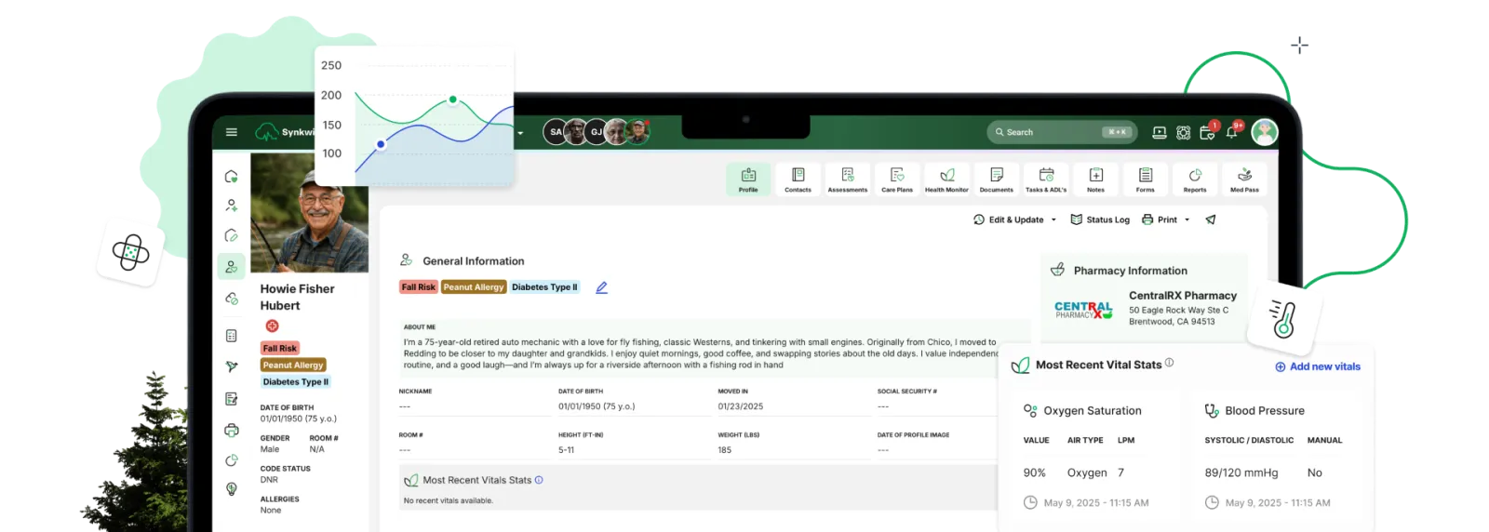This screenshot has height=532, width=1489.
Task: Select the green data point on chart
Action: coord(453,99)
